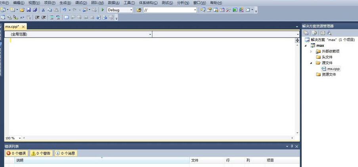This screenshot has width=358, height=167.
Task: Toggle the 0 个警告 warnings filter
Action: (x=41, y=153)
